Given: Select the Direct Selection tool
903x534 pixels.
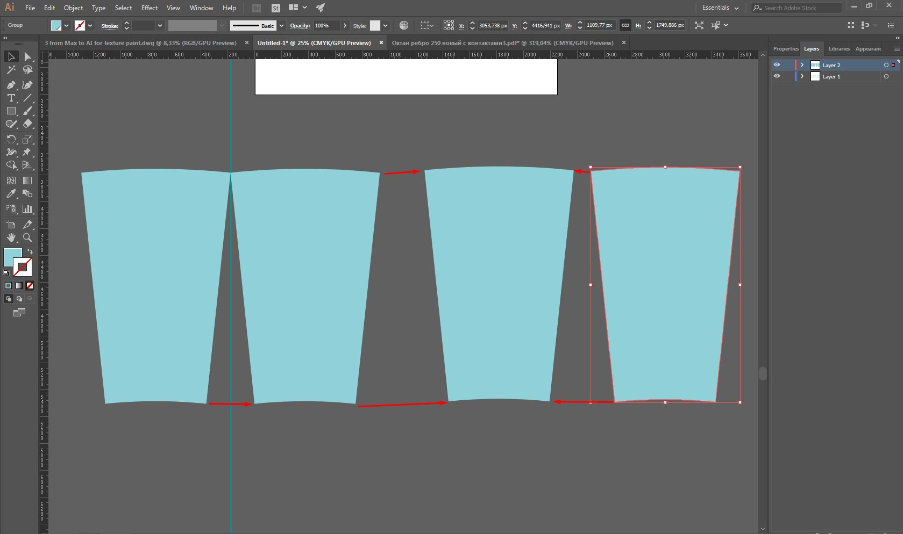Looking at the screenshot, I should click(27, 56).
